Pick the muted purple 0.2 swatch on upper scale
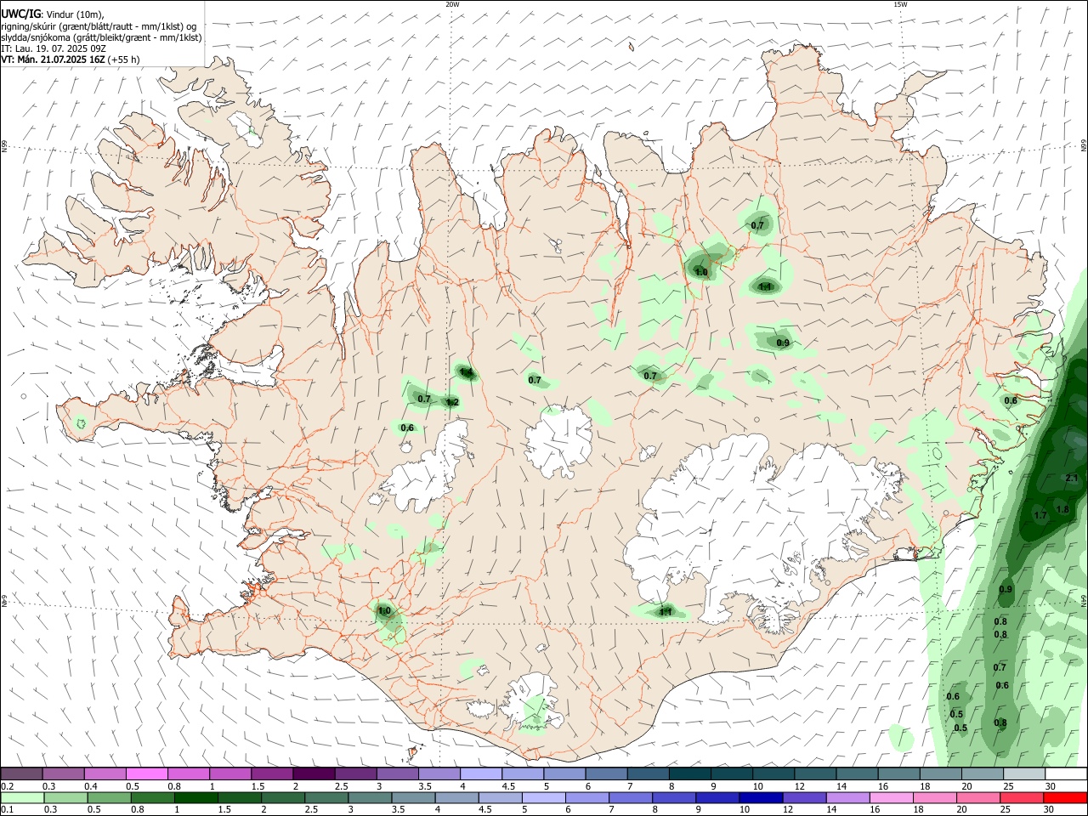Image resolution: width=1088 pixels, height=816 pixels. 21,774
